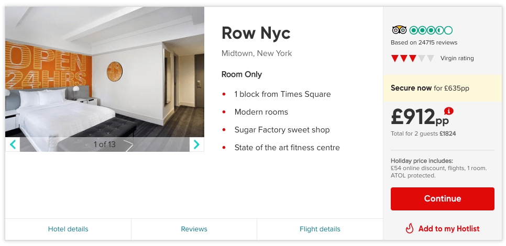
Task: Click the TripAdvisor green rating bubbles
Action: [x=431, y=30]
